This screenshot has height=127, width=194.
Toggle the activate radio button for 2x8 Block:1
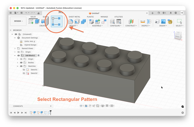(x=38, y=55)
